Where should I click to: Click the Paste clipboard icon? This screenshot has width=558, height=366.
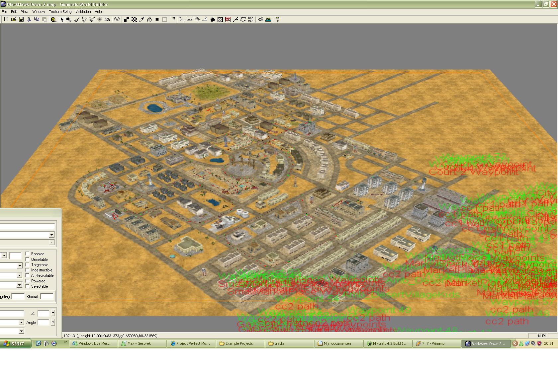44,20
